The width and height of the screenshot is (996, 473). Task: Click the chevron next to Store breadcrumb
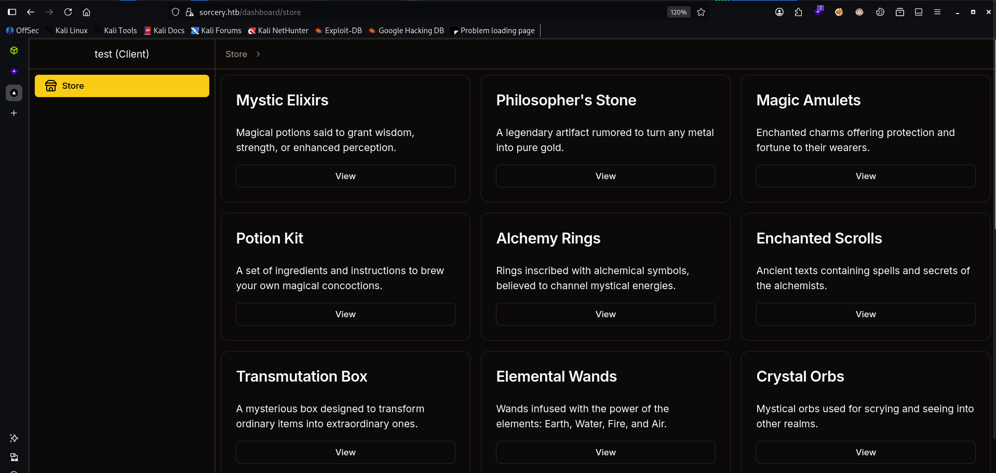click(x=258, y=54)
